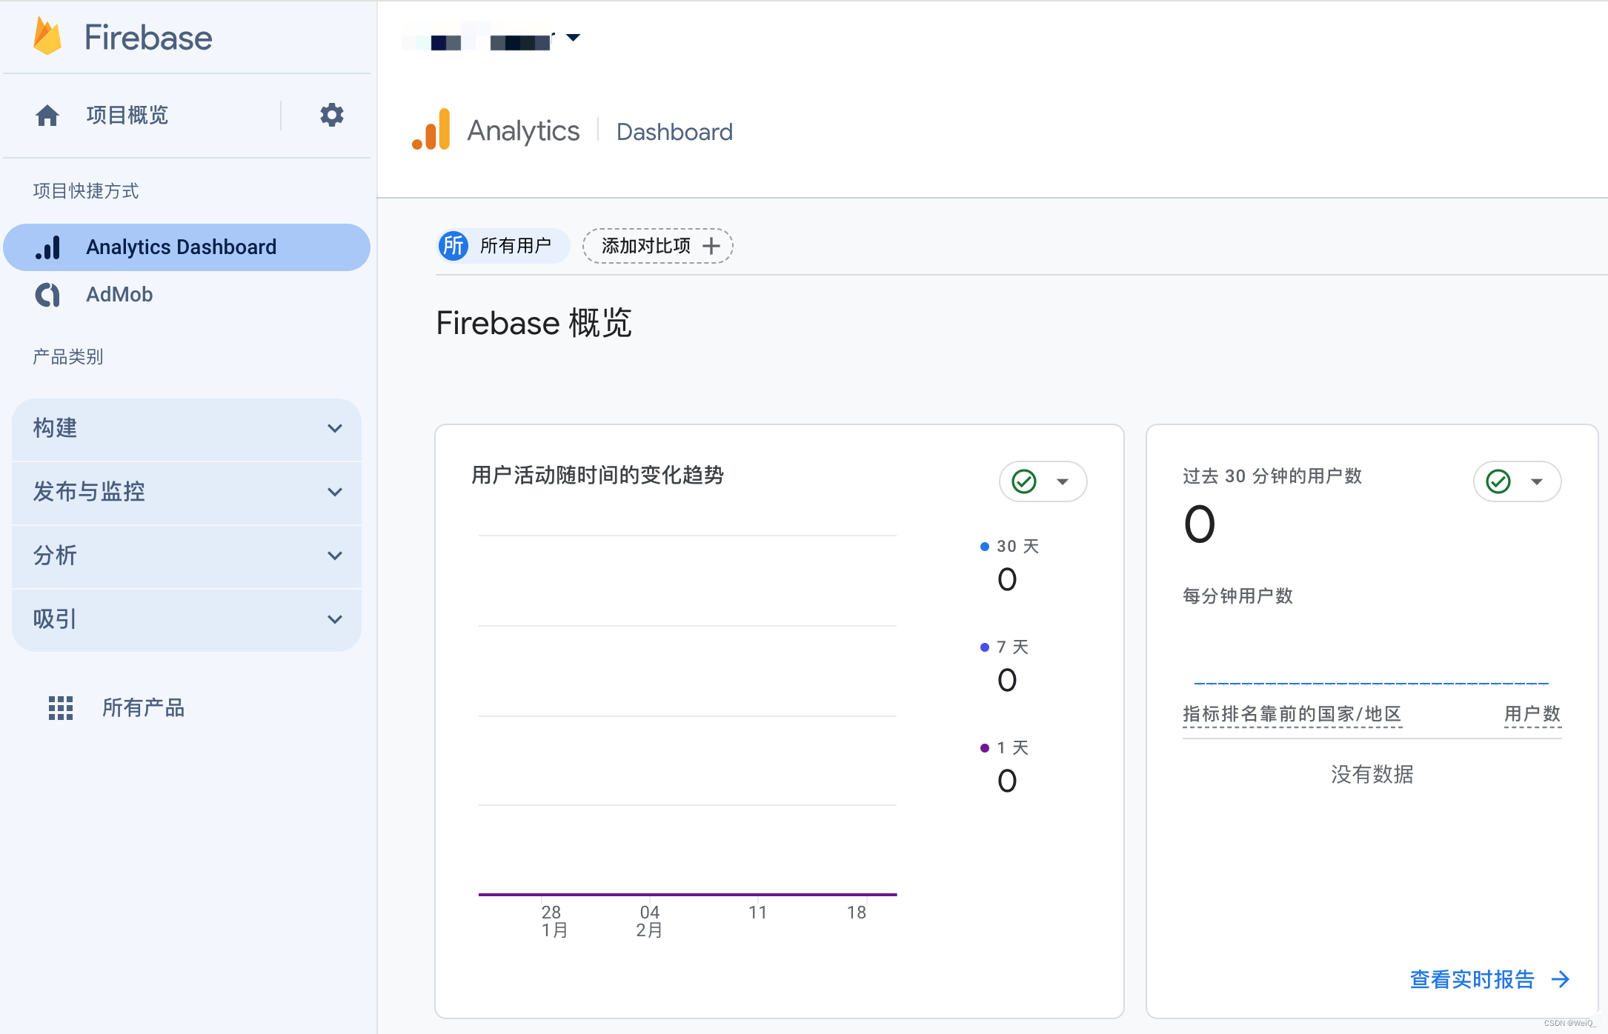
Task: Expand the 构建 section
Action: (187, 427)
